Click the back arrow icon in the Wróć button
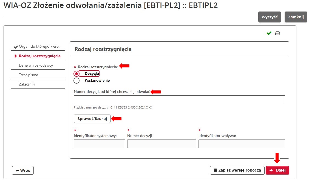This screenshot has height=185, width=309. (18, 170)
